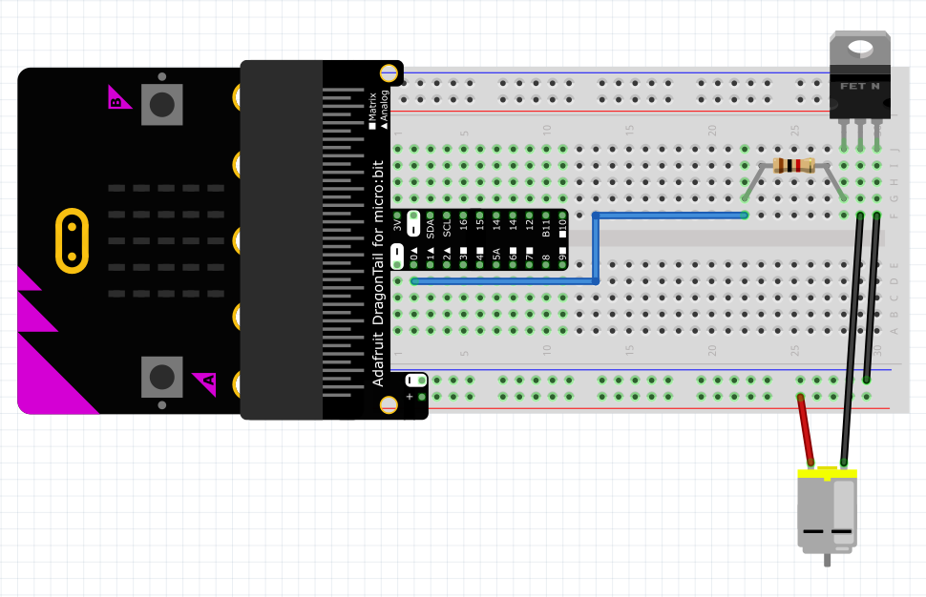Select the DC motor component

coord(827,510)
